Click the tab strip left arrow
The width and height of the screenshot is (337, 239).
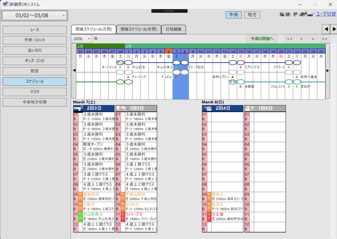[326, 29]
